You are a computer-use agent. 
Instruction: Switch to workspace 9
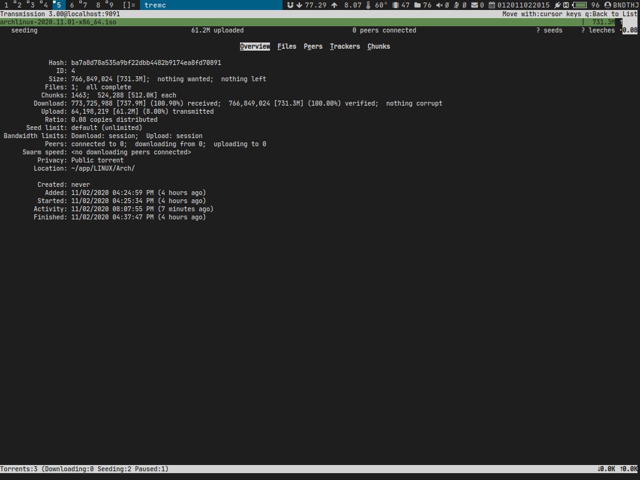(x=111, y=5)
